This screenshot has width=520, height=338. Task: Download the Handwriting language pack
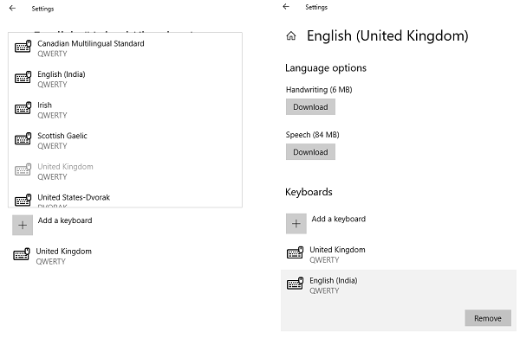click(x=310, y=107)
